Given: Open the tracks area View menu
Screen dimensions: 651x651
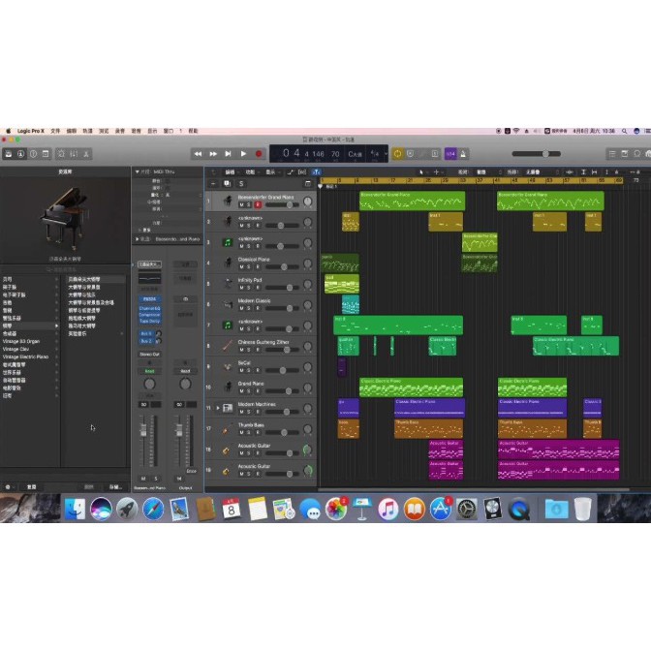Looking at the screenshot, I should pos(271,171).
